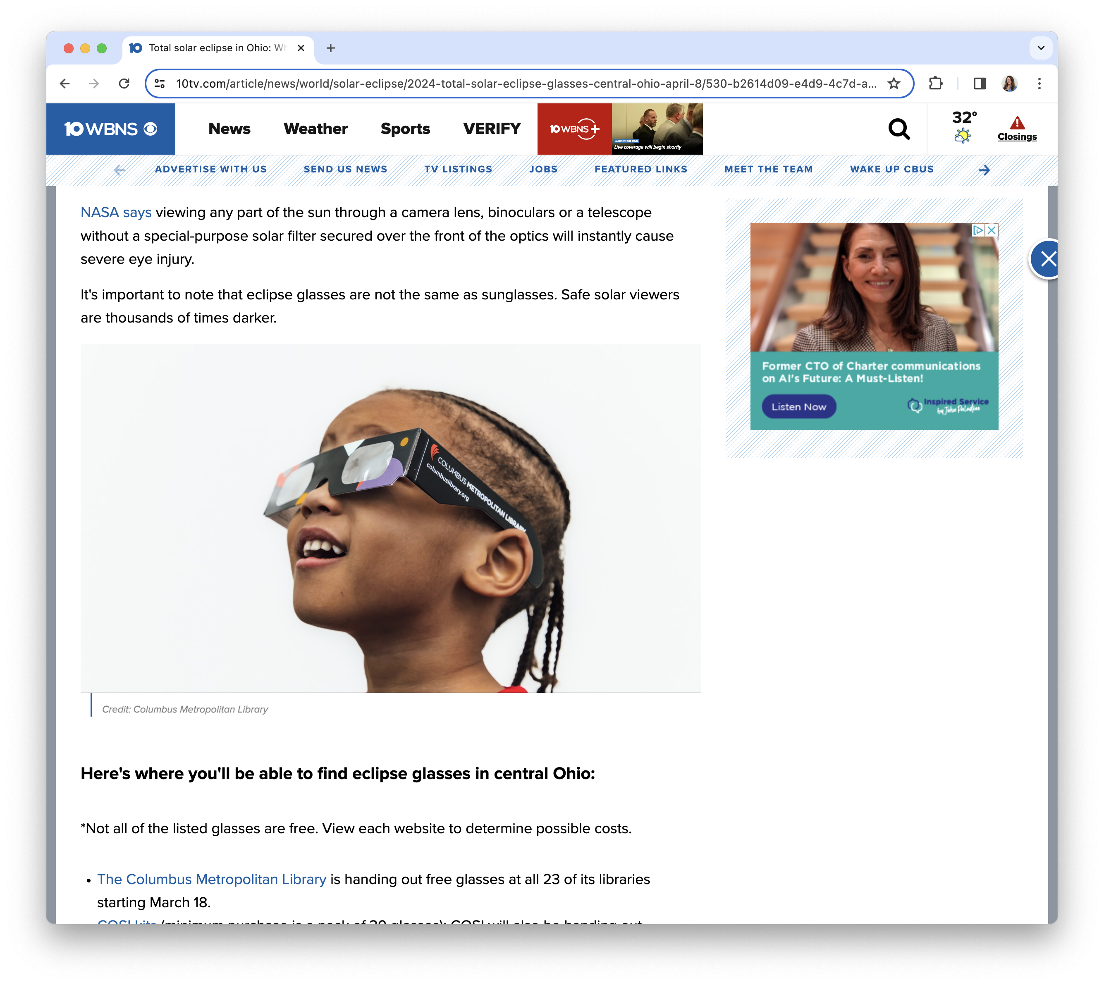Open the Inspired Service ad logo
Screen dimensions: 1104x985
(948, 406)
